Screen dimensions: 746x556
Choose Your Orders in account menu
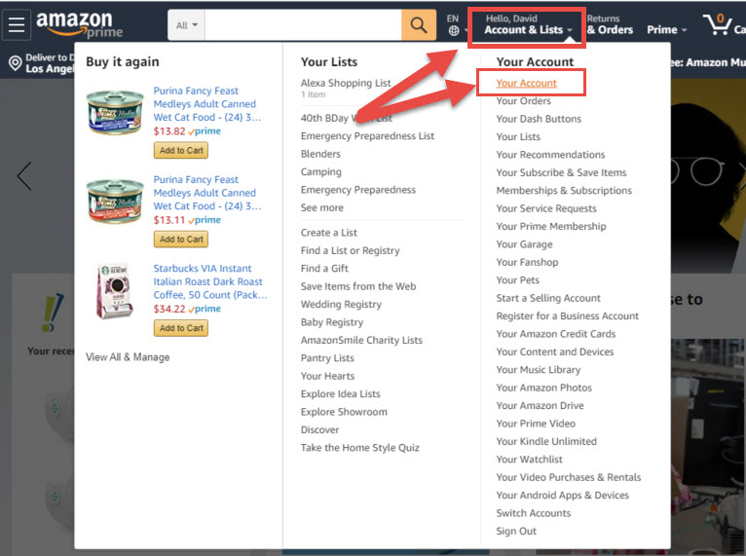[x=523, y=101]
